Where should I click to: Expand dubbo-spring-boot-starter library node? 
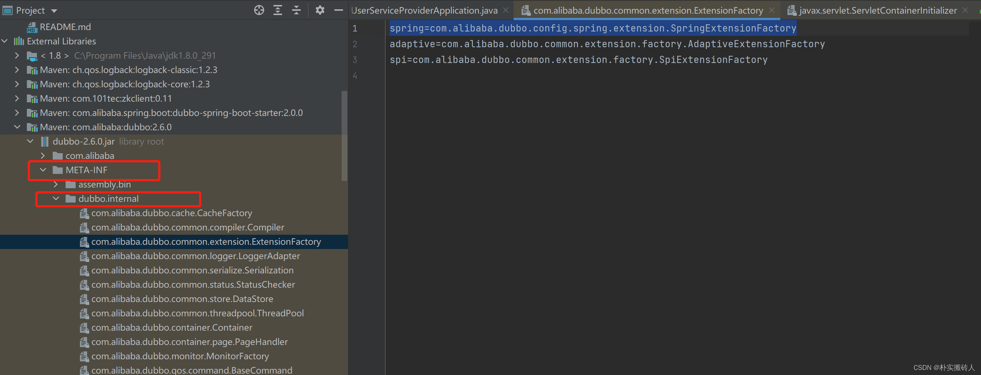[x=17, y=113]
